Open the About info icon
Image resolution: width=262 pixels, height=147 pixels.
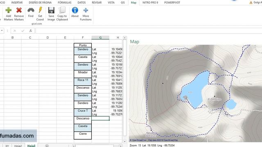coord(75,10)
